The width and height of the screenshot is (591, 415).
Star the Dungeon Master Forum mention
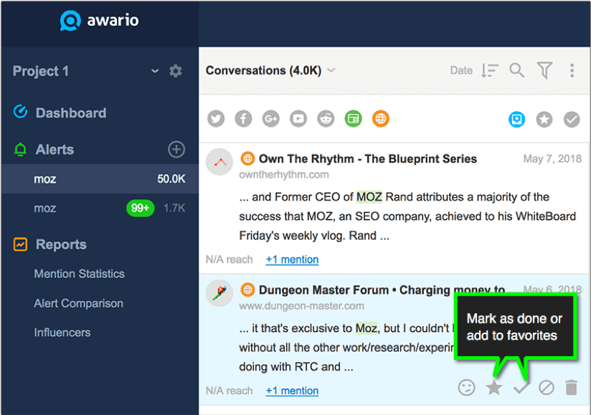point(493,388)
